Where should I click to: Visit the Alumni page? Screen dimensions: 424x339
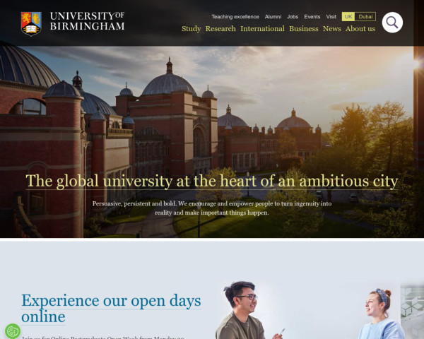(273, 17)
